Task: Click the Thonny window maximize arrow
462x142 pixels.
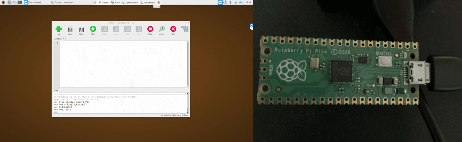Action: click(186, 23)
